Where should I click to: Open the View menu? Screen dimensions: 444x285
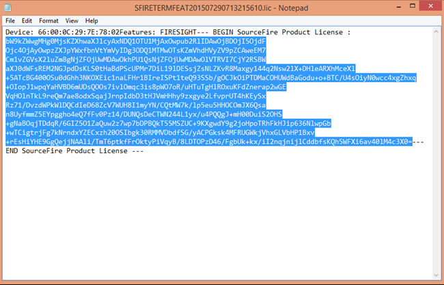(72, 21)
